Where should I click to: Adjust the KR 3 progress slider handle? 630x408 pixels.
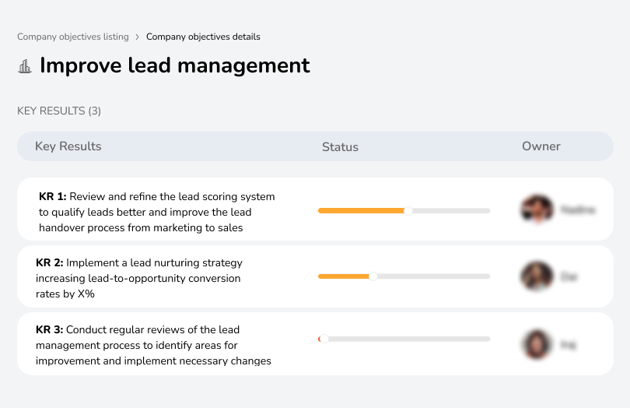tap(324, 339)
